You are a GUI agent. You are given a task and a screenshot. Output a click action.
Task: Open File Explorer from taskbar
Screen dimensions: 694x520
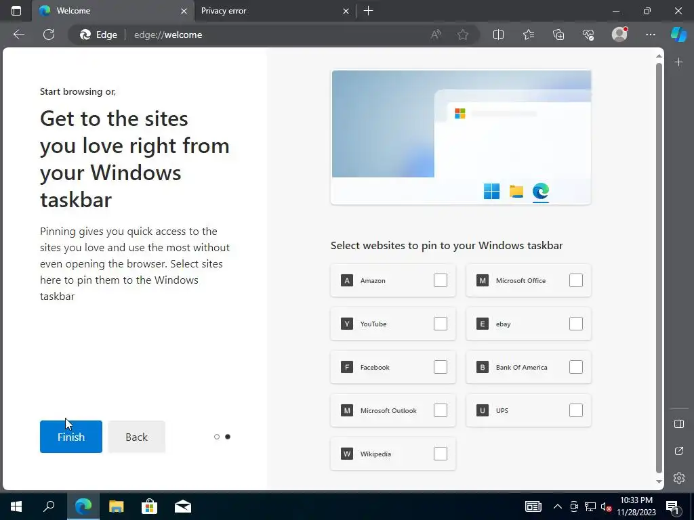point(117,506)
